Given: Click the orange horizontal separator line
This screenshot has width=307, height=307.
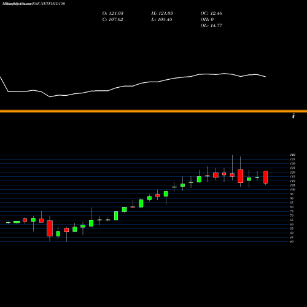Looking at the screenshot, I should [153, 111].
